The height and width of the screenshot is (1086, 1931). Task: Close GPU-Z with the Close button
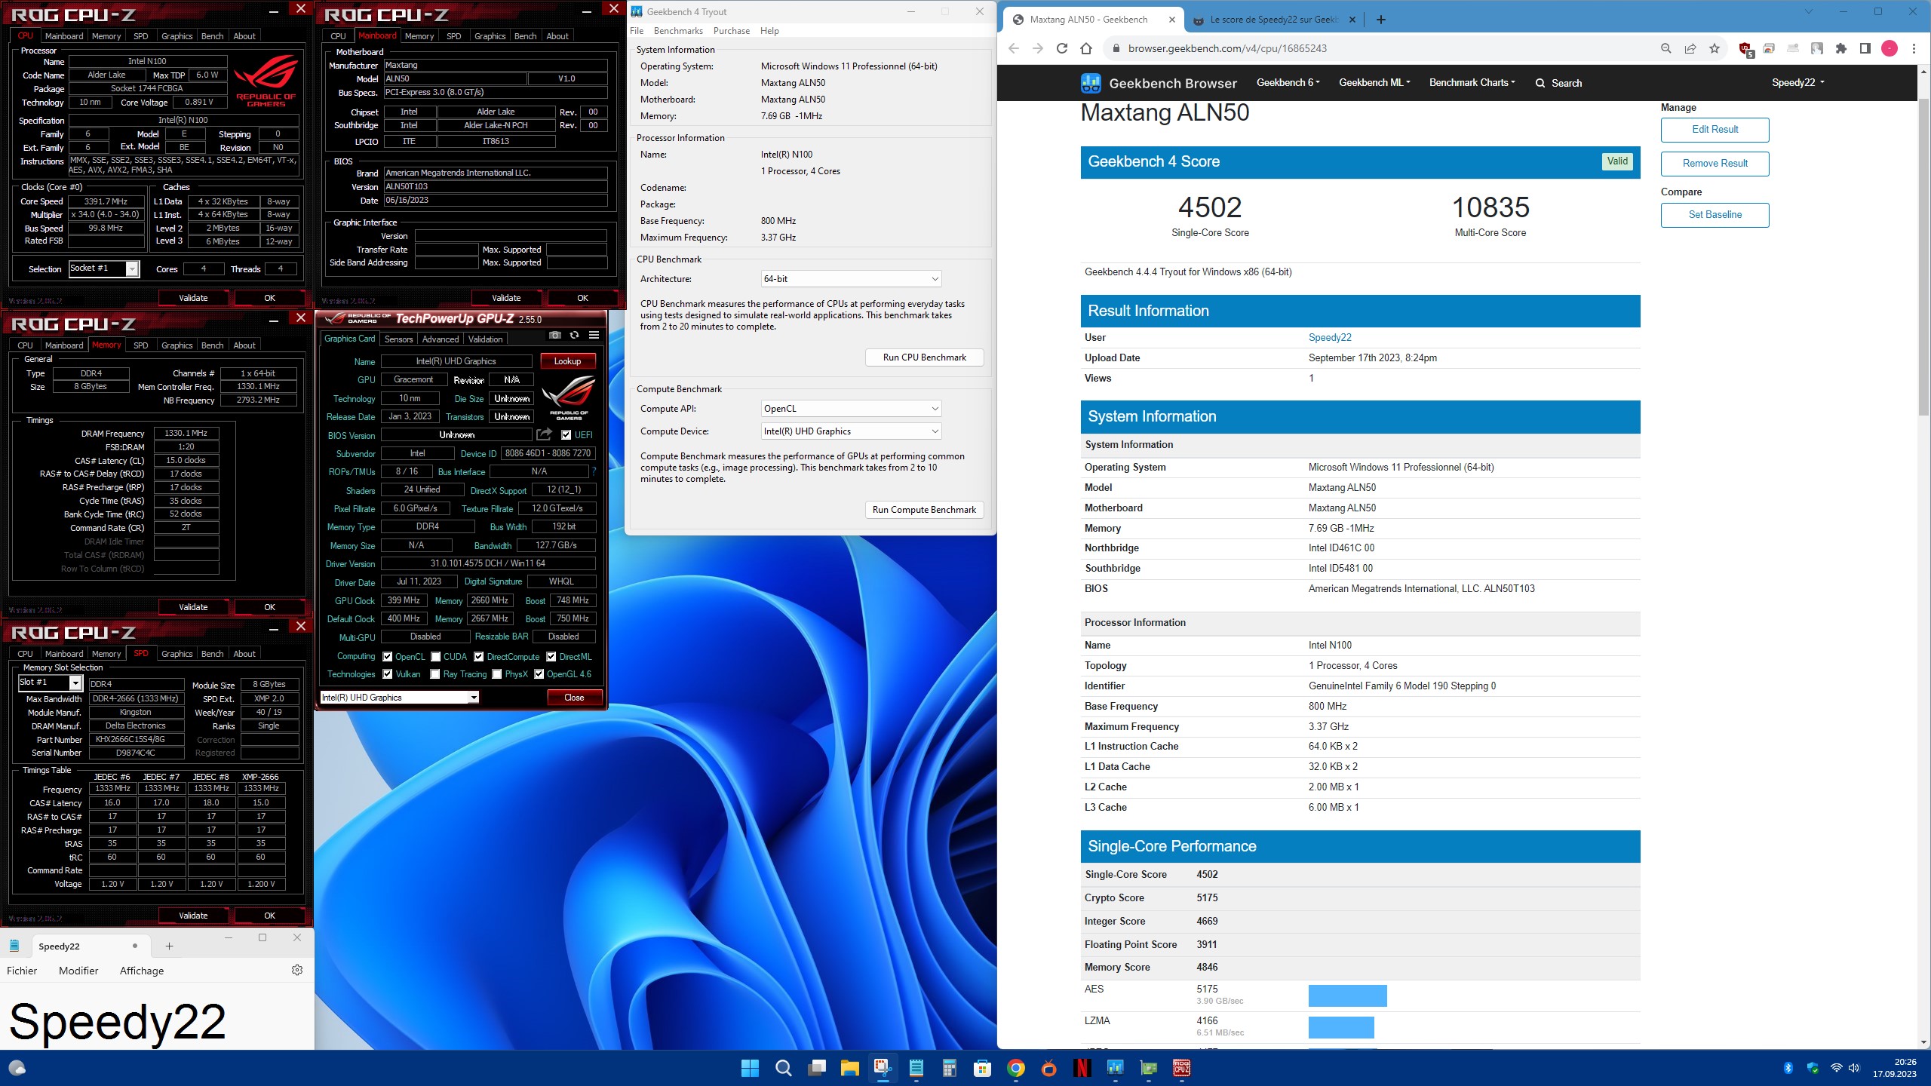(x=575, y=698)
